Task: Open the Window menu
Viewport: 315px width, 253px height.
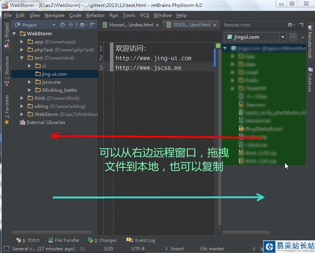Action: click(162, 15)
